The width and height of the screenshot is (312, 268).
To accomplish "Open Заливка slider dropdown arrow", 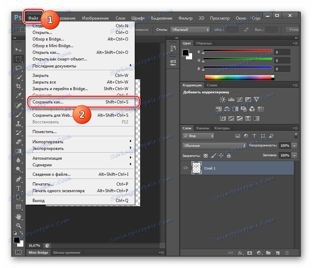I will [x=294, y=155].
